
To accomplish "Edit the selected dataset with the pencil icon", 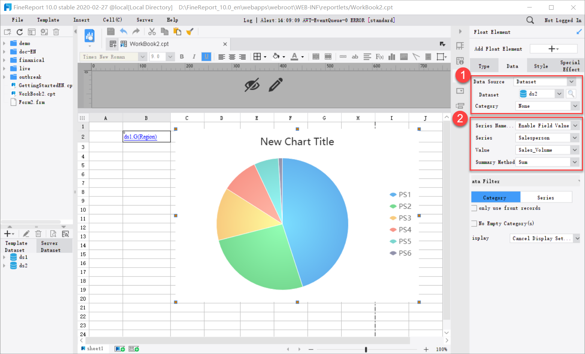I will point(26,234).
